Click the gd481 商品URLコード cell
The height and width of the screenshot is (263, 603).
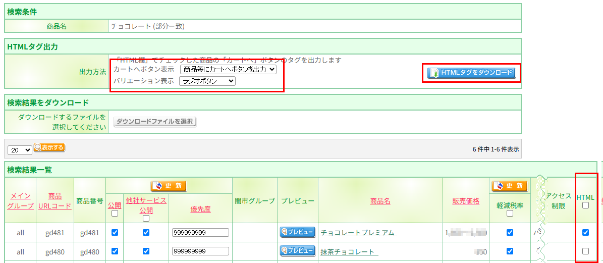55,233
